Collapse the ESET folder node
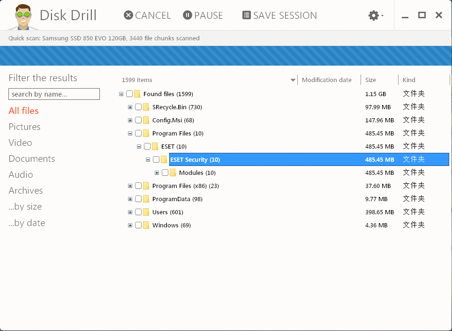This screenshot has height=331, width=452. (x=139, y=146)
